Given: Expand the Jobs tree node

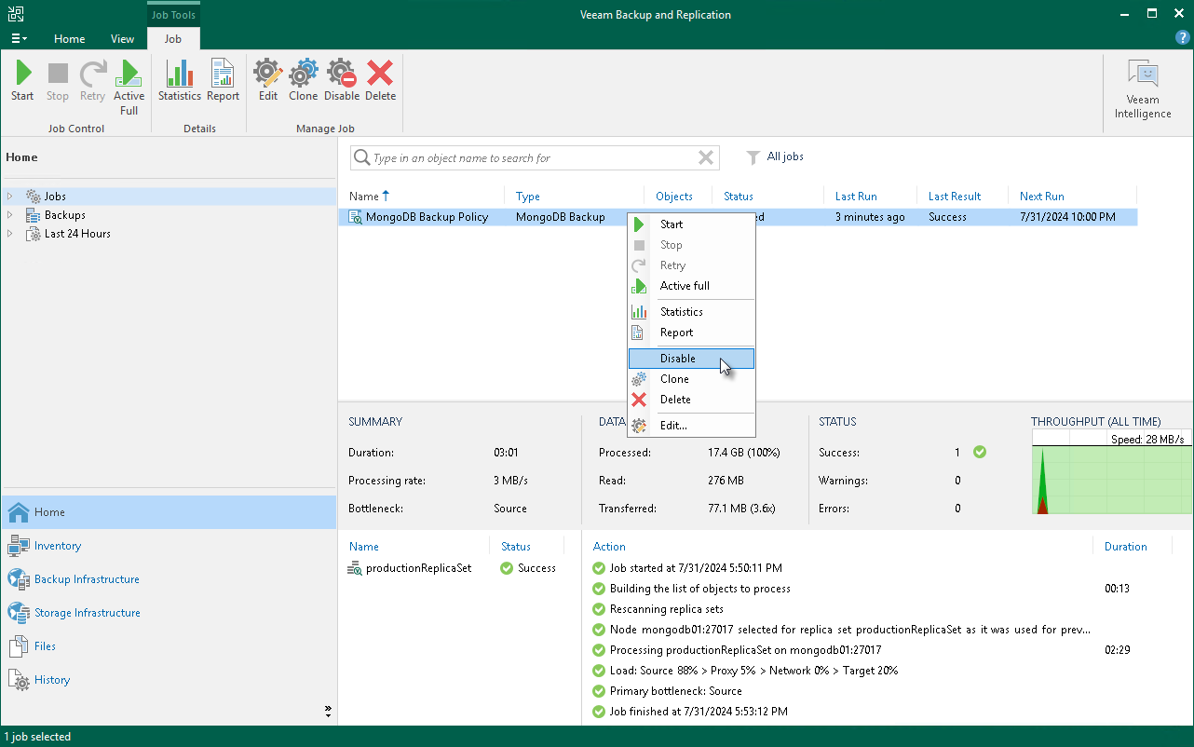Looking at the screenshot, I should click(10, 197).
